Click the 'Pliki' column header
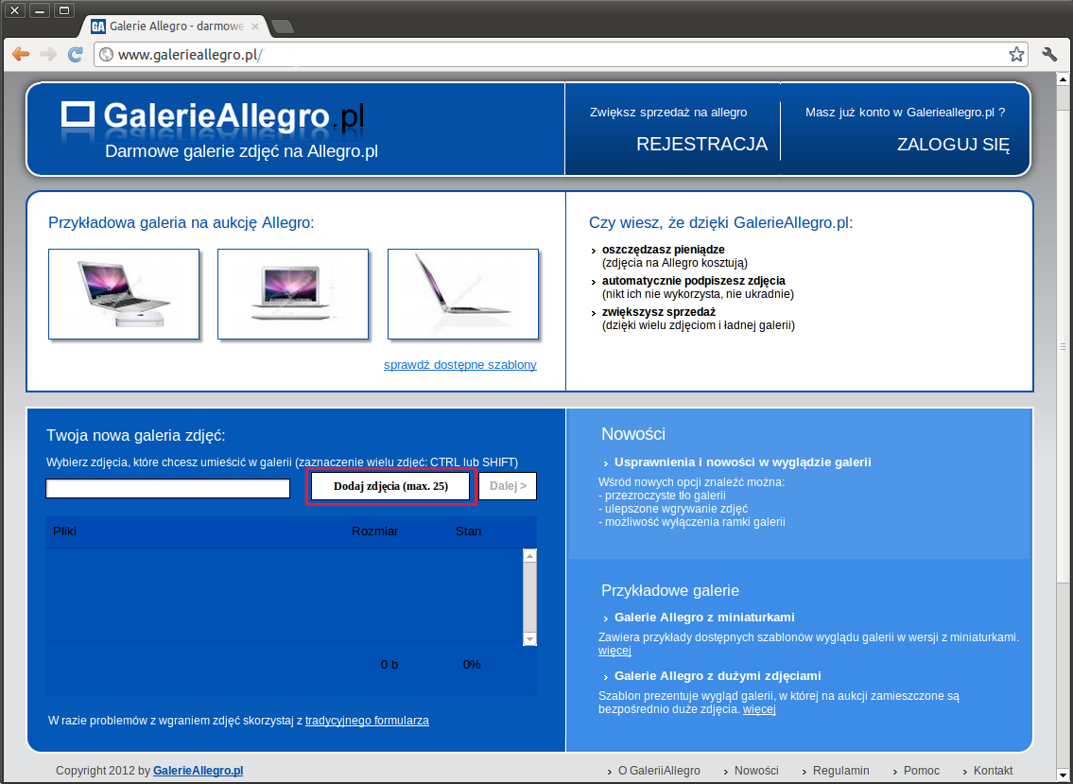Screen dimensions: 1073x784 pos(65,531)
